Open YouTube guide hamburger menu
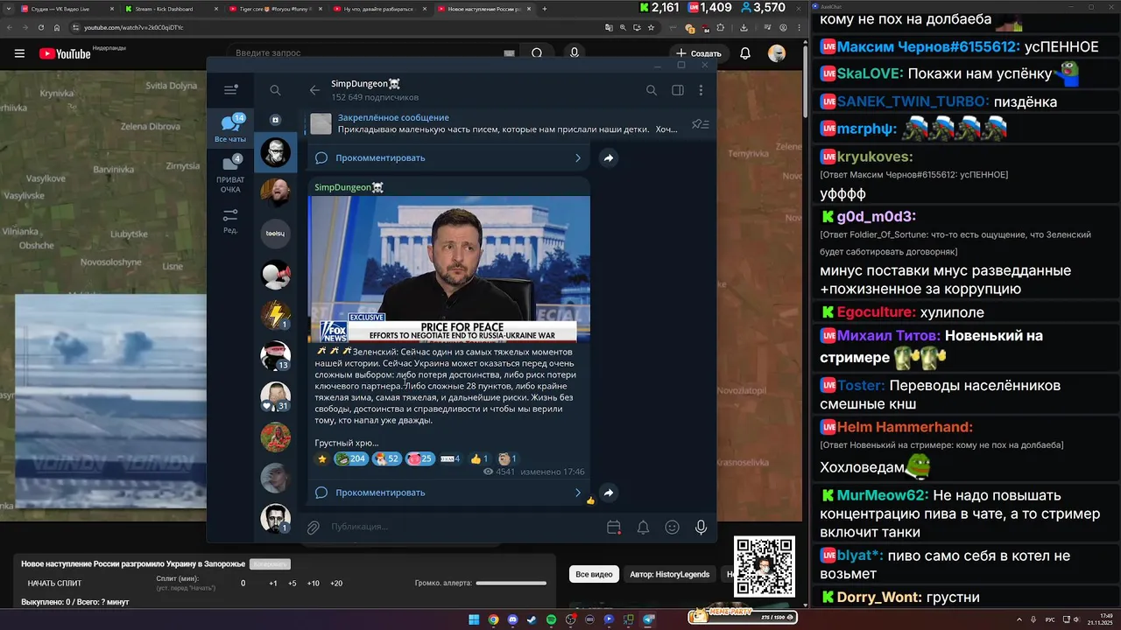Viewport: 1121px width, 630px height. point(19,53)
